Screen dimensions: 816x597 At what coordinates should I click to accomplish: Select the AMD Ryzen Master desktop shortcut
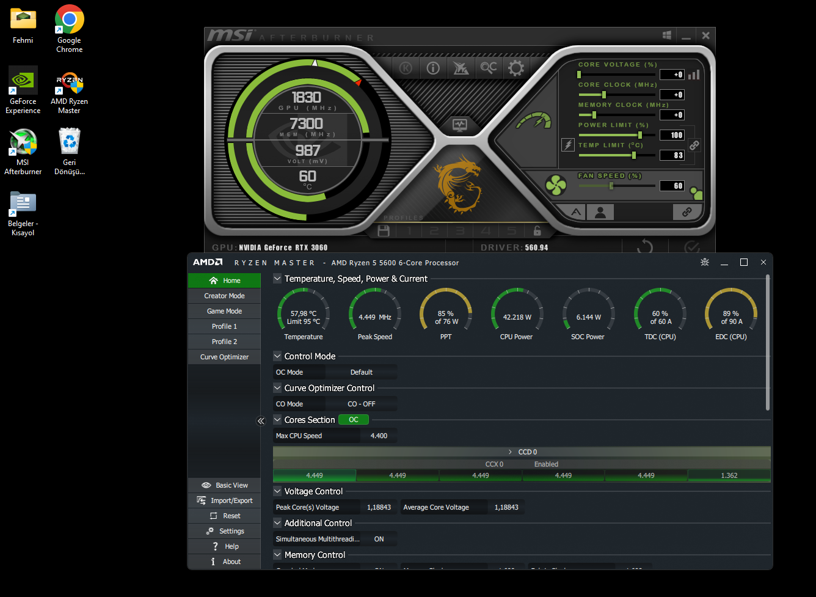69,92
